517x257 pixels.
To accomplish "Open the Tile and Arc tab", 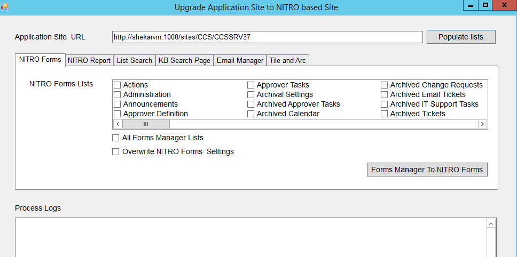I will click(x=288, y=60).
